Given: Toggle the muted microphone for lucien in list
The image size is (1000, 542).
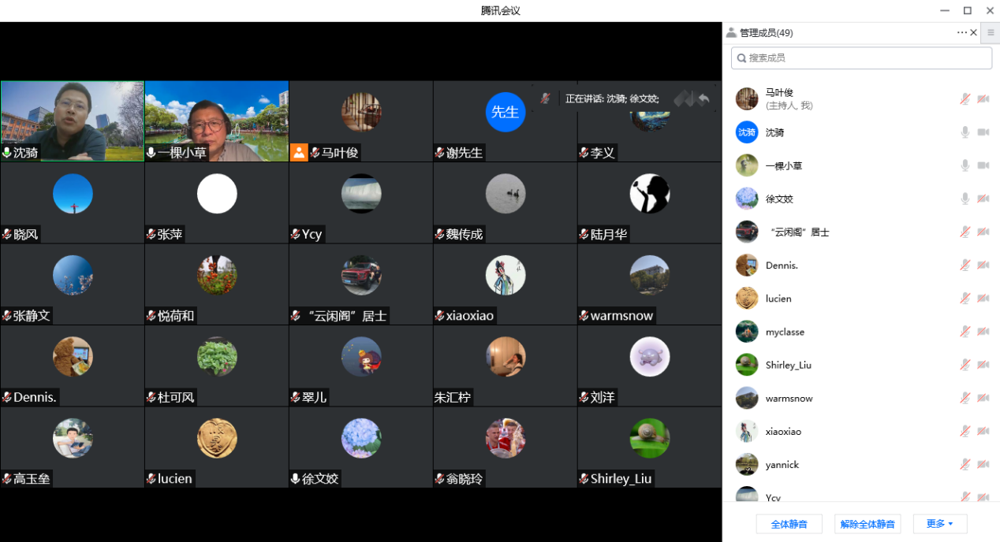Looking at the screenshot, I should (x=965, y=299).
